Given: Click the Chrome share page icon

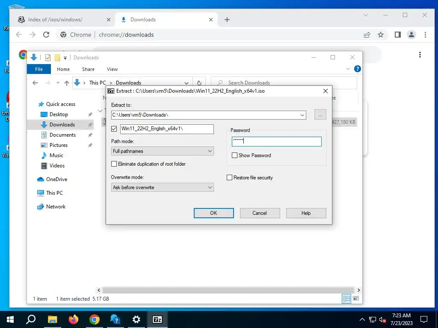Looking at the screenshot, I should (x=367, y=35).
